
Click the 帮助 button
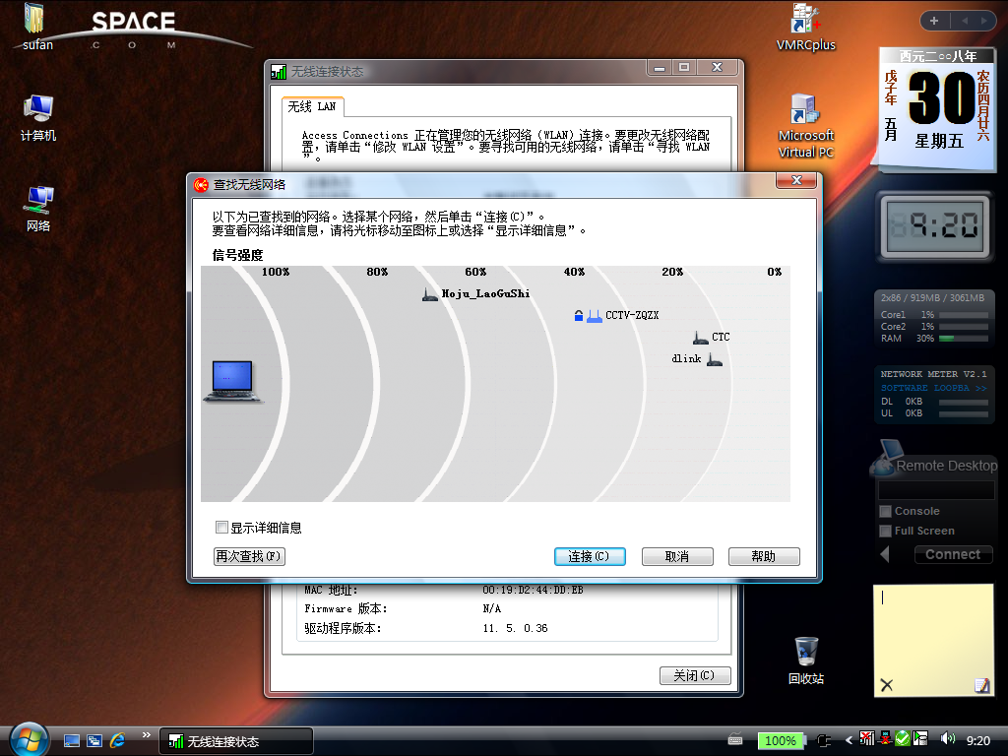pos(764,556)
